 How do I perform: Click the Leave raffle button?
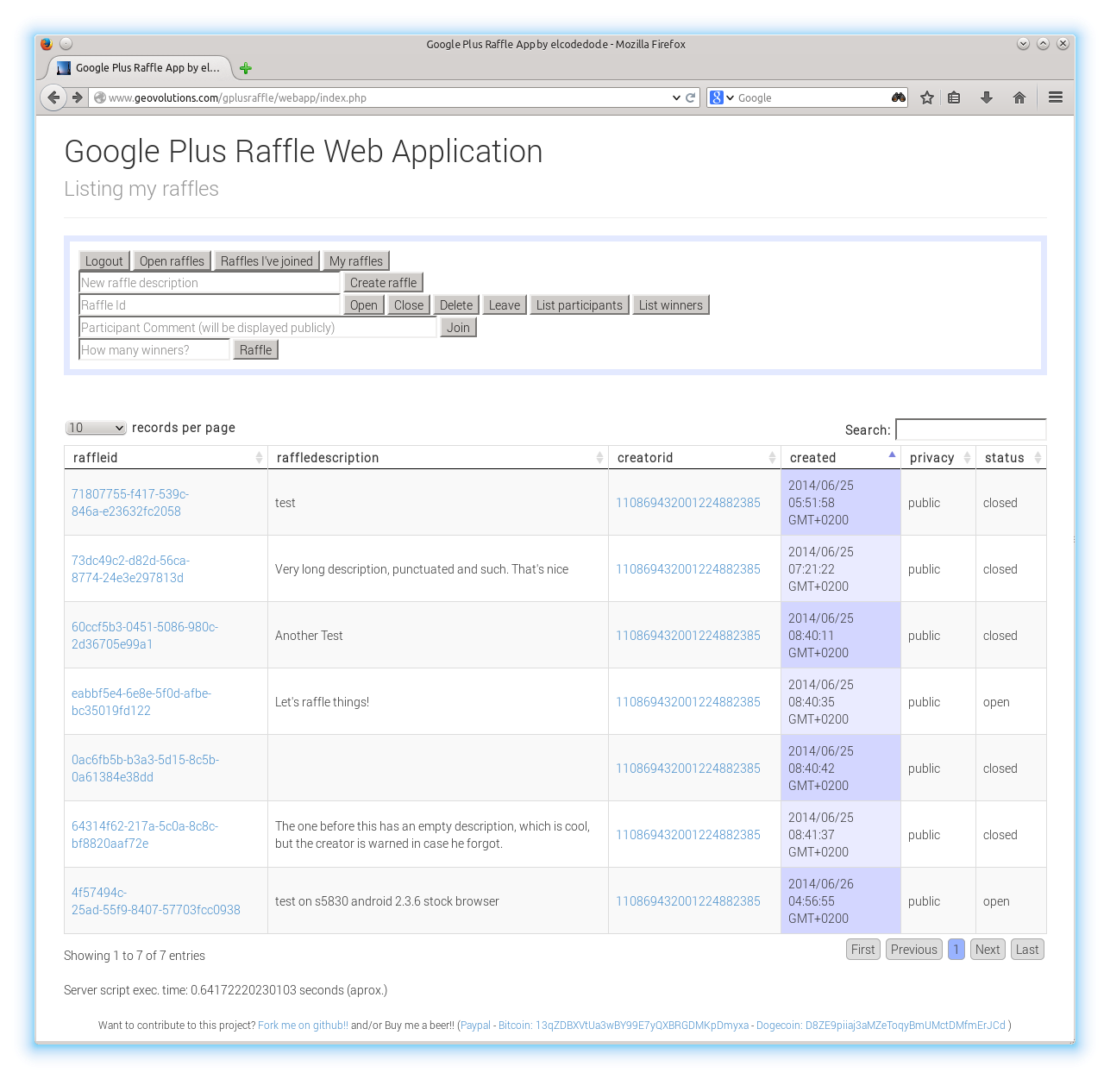tap(505, 304)
